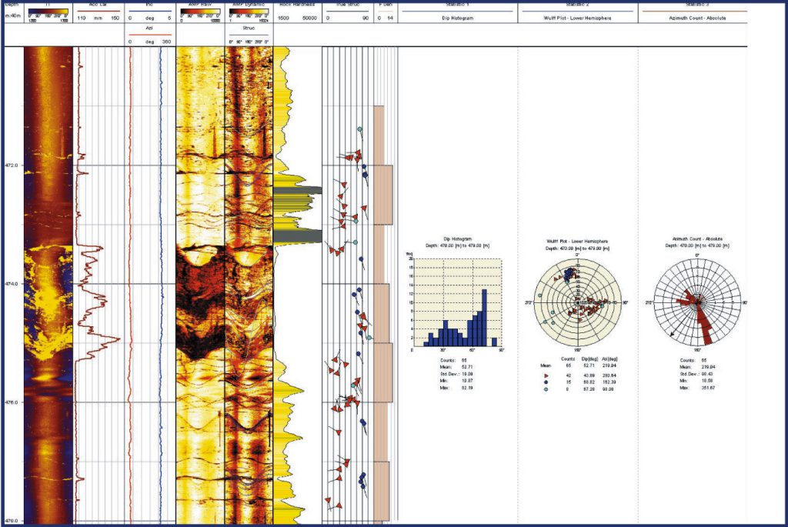Image resolution: width=788 pixels, height=527 pixels.
Task: Click the lowest F Den fracture density bar
Action: (x=382, y=490)
